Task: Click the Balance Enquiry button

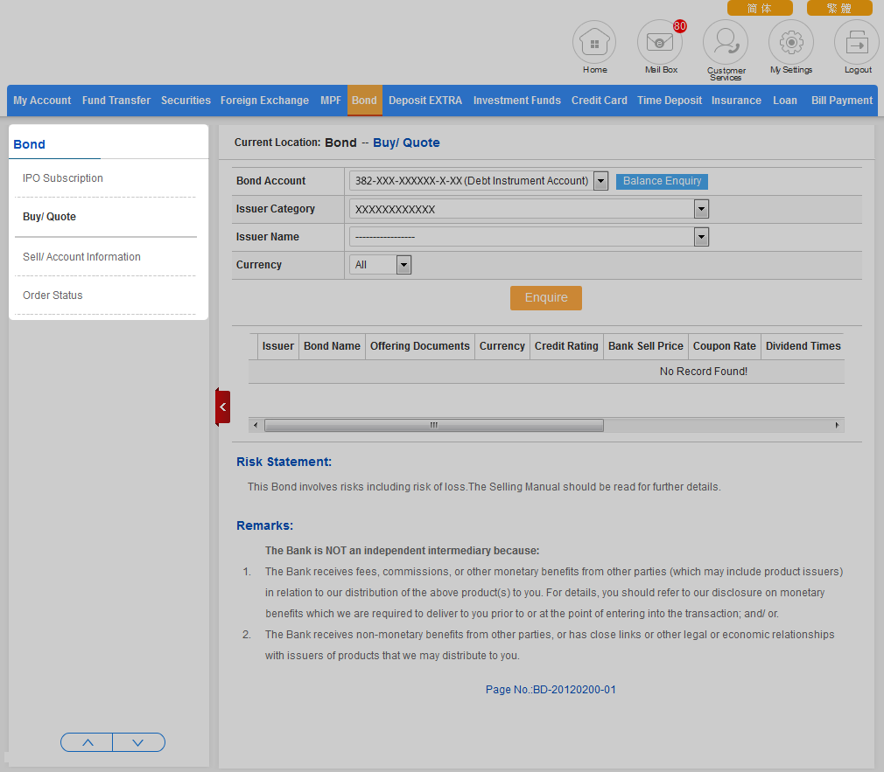Action: (662, 181)
